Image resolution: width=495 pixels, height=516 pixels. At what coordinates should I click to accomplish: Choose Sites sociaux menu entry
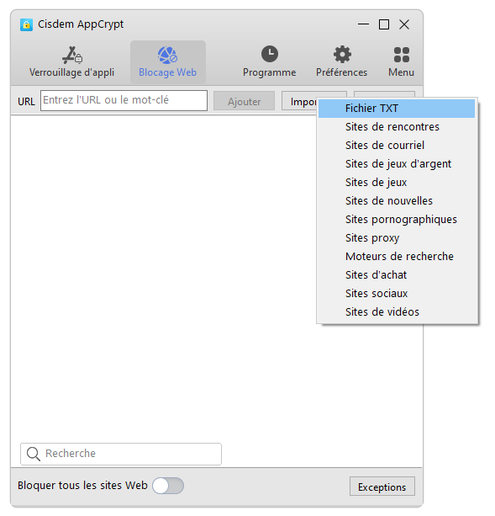coord(397,293)
